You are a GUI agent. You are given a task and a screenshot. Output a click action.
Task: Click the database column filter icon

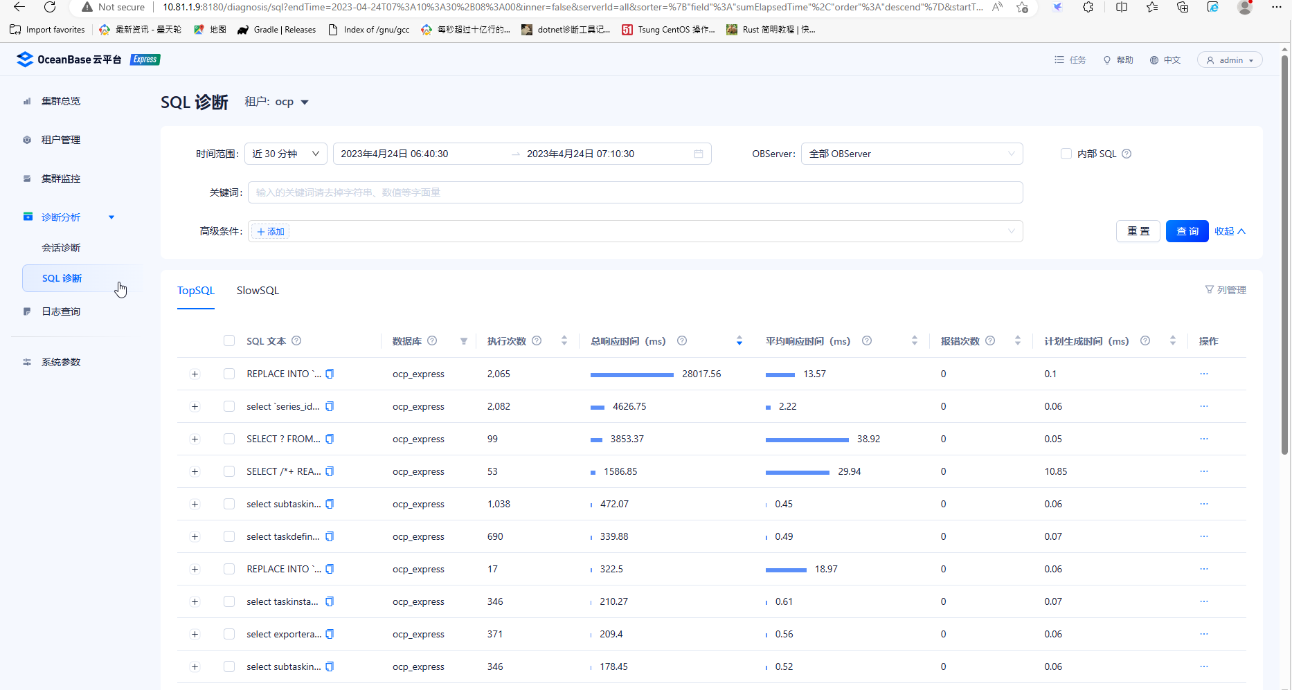click(464, 341)
